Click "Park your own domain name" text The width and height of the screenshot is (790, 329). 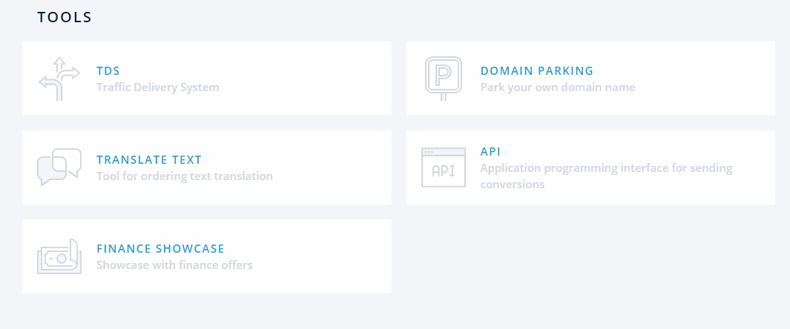pyautogui.click(x=558, y=87)
